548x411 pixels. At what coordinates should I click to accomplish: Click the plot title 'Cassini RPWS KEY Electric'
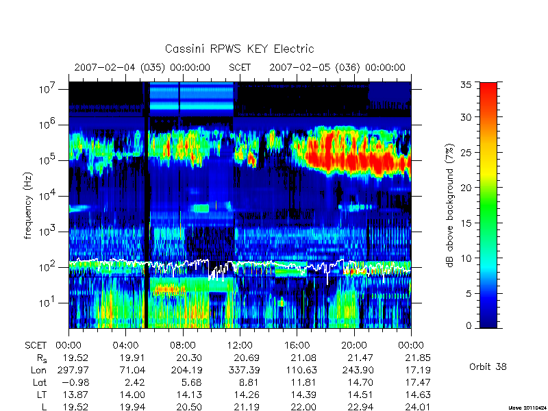coord(239,49)
